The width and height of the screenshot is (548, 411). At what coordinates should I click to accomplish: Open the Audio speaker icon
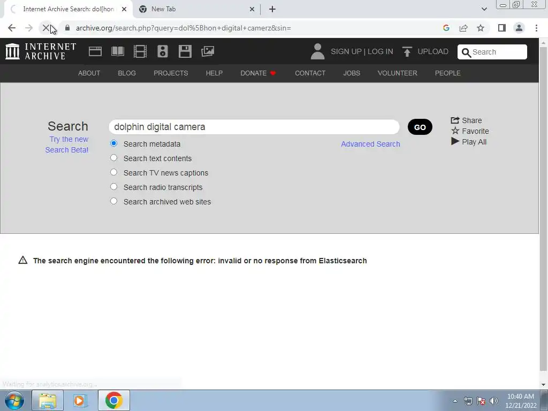pyautogui.click(x=163, y=51)
